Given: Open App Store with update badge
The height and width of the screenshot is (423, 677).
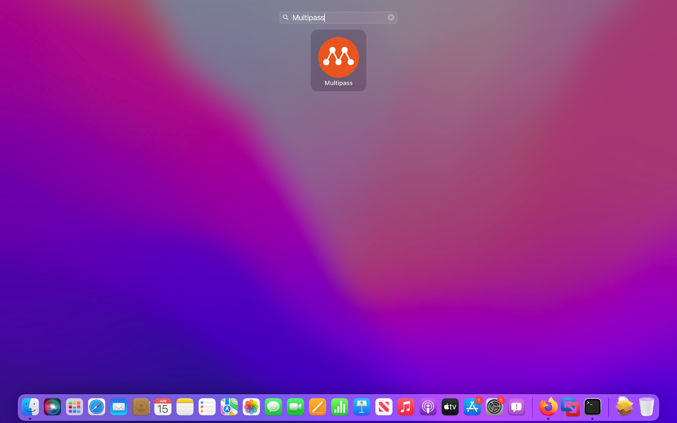Looking at the screenshot, I should (x=472, y=407).
